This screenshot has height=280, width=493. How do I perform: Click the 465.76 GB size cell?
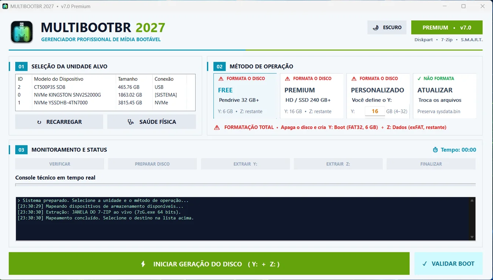(129, 87)
